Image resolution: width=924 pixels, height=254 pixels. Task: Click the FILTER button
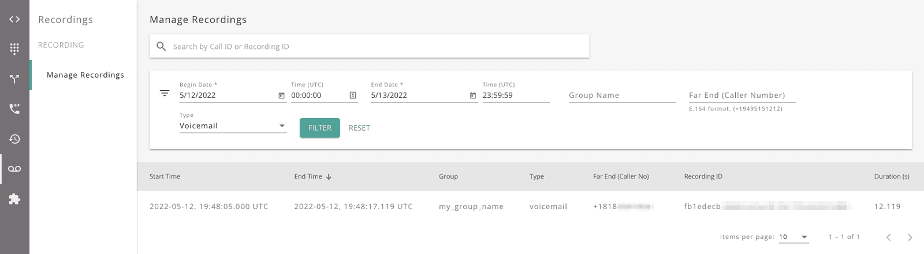[x=319, y=128]
